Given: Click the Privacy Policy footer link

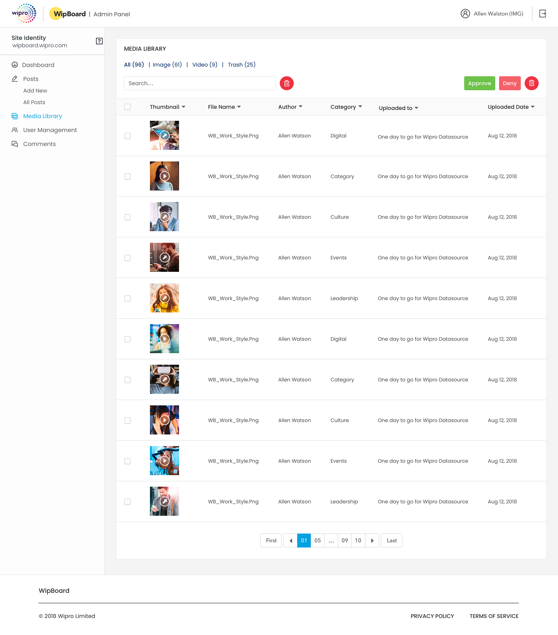Looking at the screenshot, I should 432,616.
